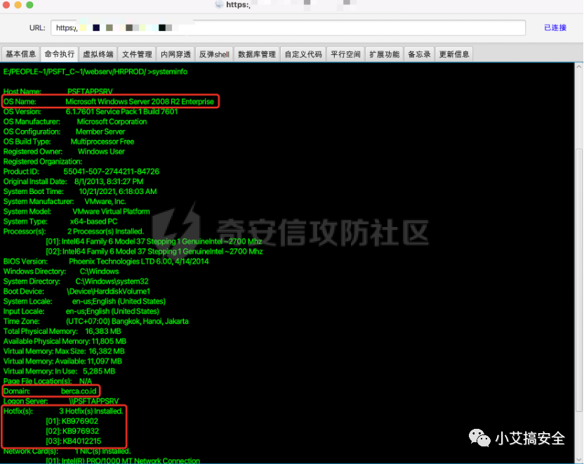Click Input Locale en-us line
The width and height of the screenshot is (584, 464).
pos(81,311)
